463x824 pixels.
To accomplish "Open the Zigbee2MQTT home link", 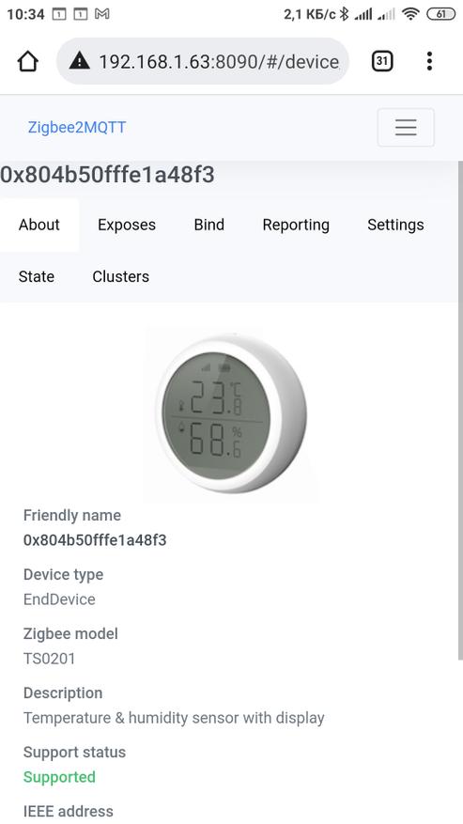I will coord(77,127).
